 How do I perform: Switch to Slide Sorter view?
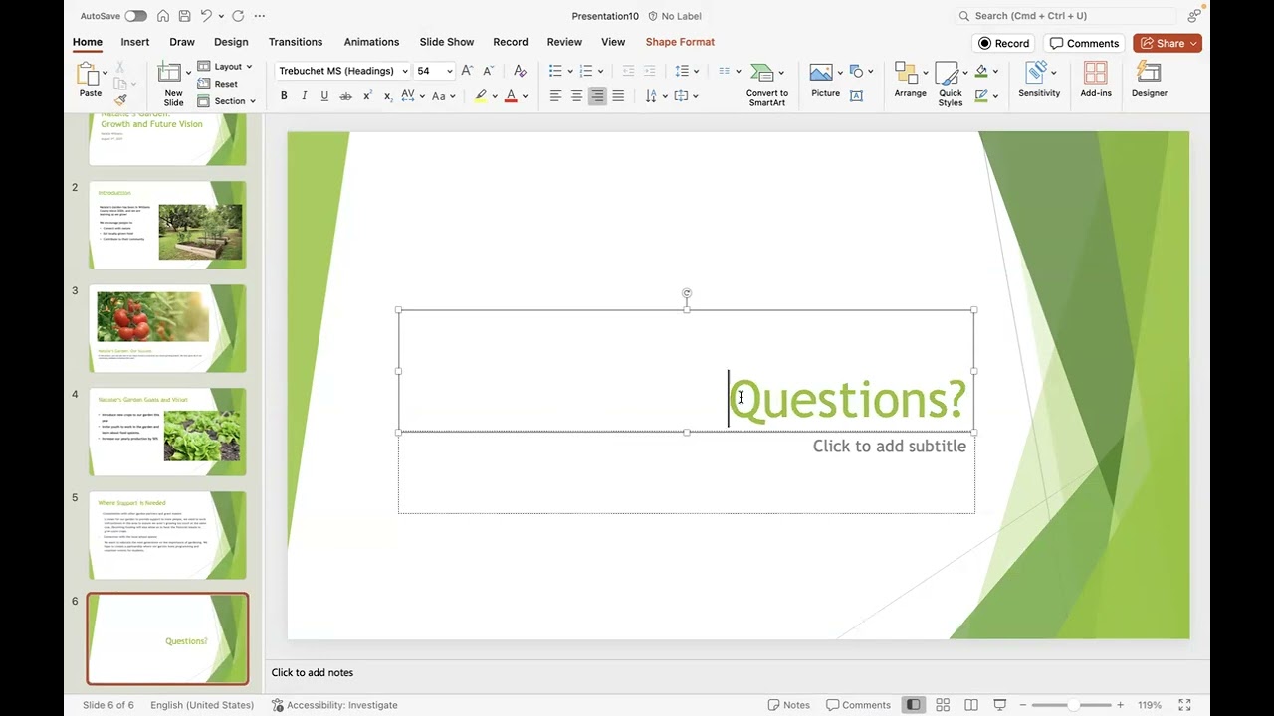pyautogui.click(x=943, y=705)
